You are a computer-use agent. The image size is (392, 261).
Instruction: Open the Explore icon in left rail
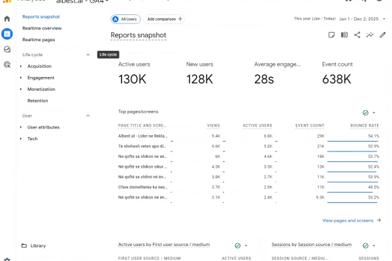pos(7,49)
